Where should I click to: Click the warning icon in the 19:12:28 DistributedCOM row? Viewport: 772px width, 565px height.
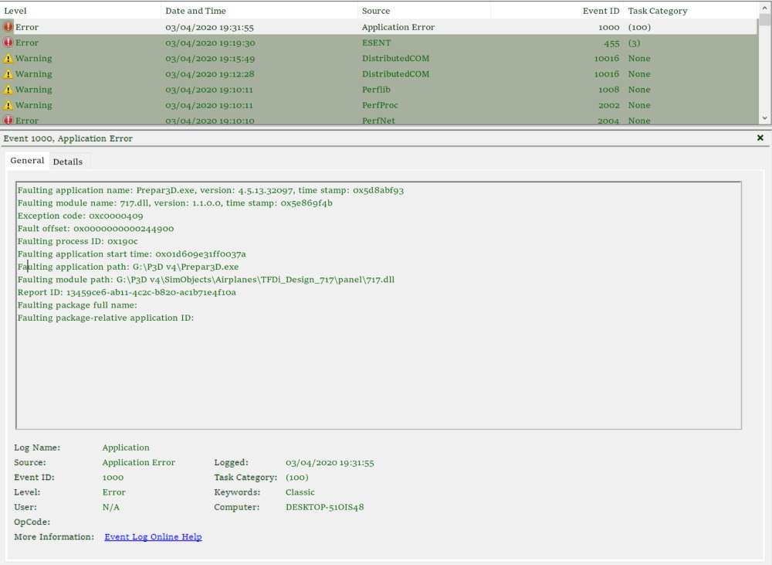pos(8,74)
